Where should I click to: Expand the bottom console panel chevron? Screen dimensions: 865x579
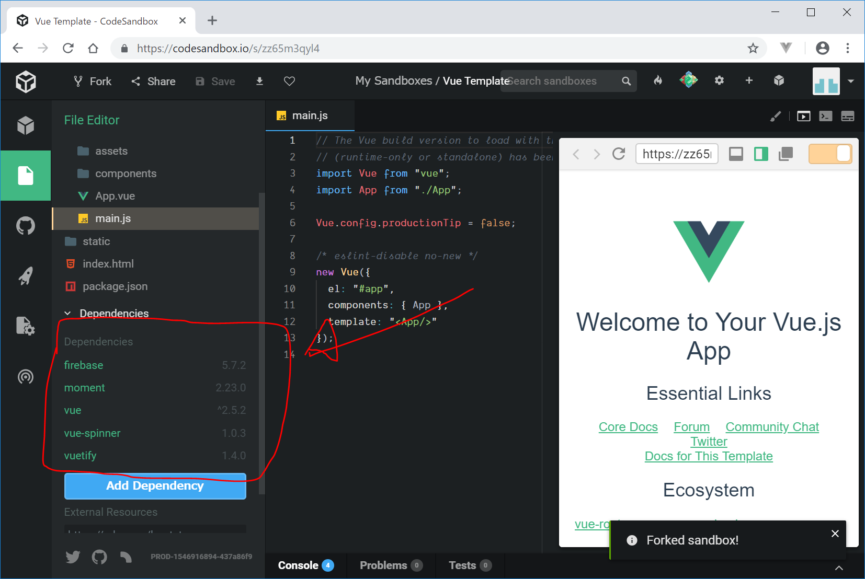[x=839, y=568]
